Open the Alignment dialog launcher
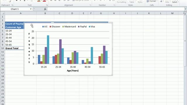187x105 pixels. pos(90,5)
